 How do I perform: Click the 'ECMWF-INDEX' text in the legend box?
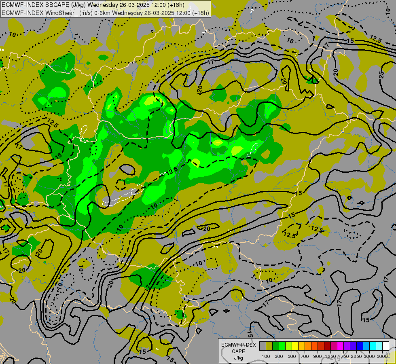pyautogui.click(x=238, y=345)
